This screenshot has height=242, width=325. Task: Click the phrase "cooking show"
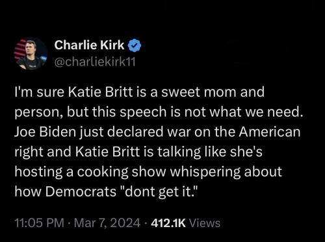click(x=122, y=172)
